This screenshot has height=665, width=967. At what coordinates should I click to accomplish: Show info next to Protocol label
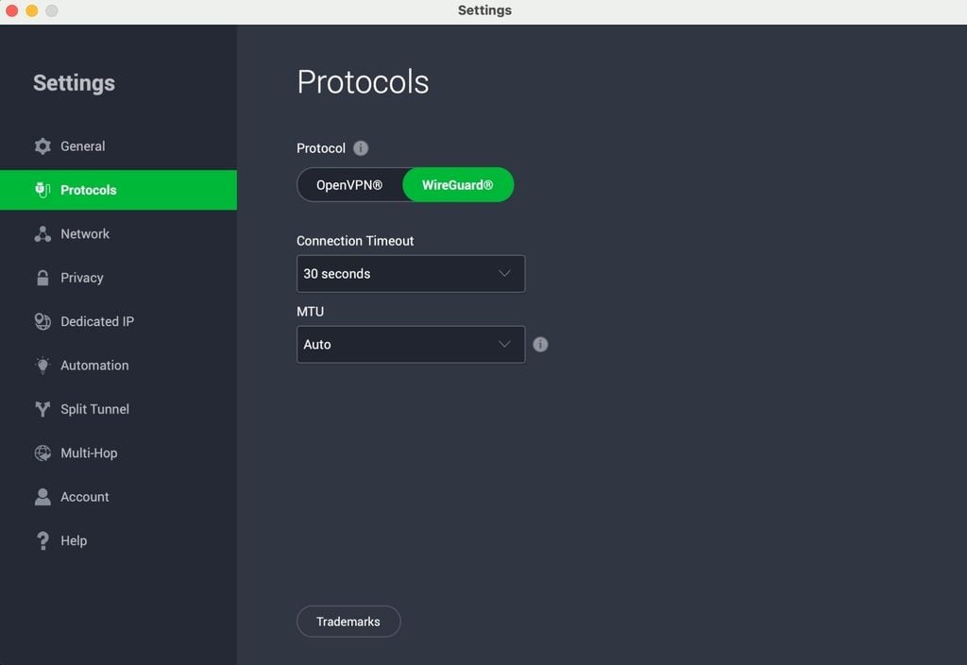pyautogui.click(x=361, y=148)
